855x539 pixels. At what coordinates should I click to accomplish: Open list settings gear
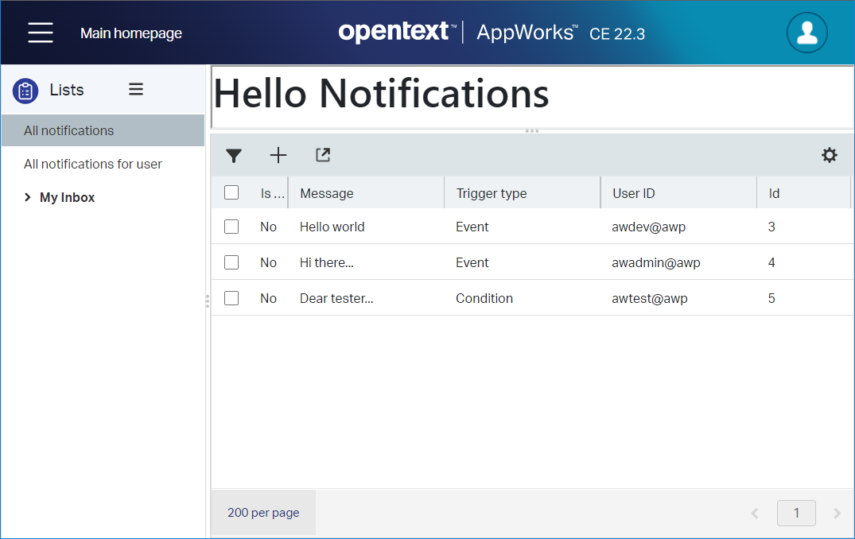point(829,156)
